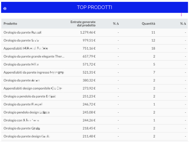Image resolution: width=189 pixels, height=142 pixels.
Task: Open the three-dot options menu
Action: coord(181,15)
